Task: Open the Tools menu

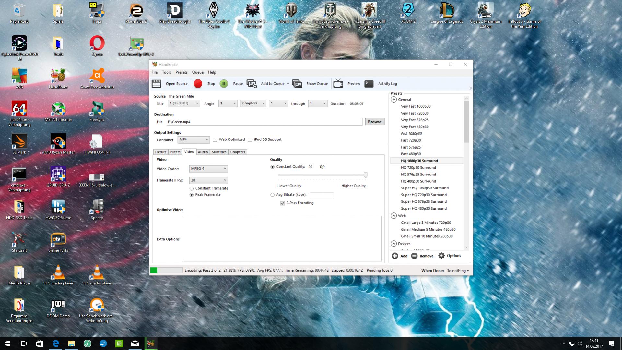Action: [x=167, y=72]
